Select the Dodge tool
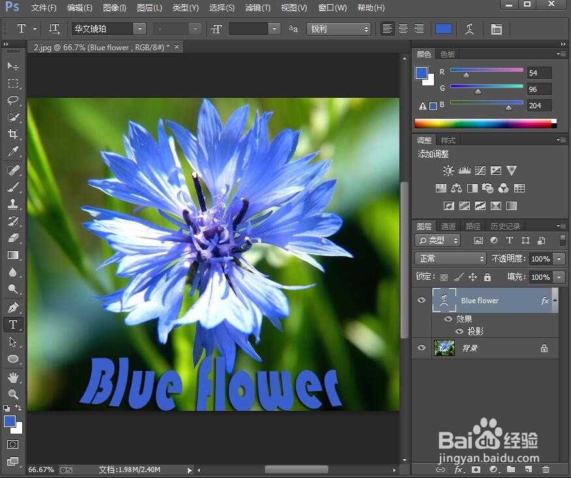 tap(13, 289)
